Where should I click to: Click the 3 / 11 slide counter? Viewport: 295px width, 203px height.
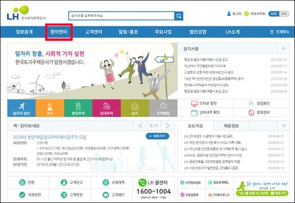(x=154, y=126)
